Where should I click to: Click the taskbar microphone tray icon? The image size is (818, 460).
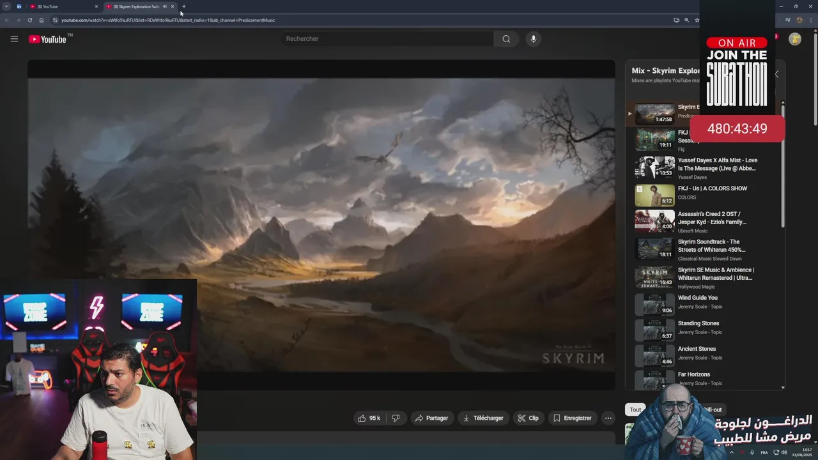752,452
